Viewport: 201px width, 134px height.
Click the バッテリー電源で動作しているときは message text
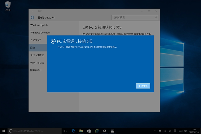pos(87,47)
